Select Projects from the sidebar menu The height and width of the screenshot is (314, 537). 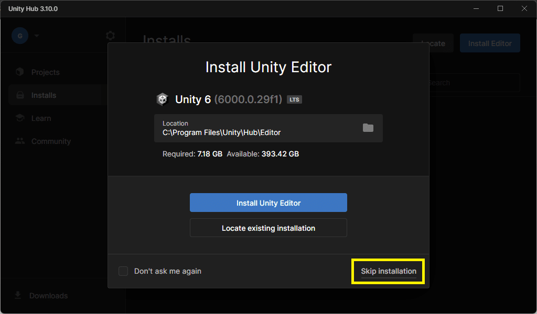pos(46,72)
